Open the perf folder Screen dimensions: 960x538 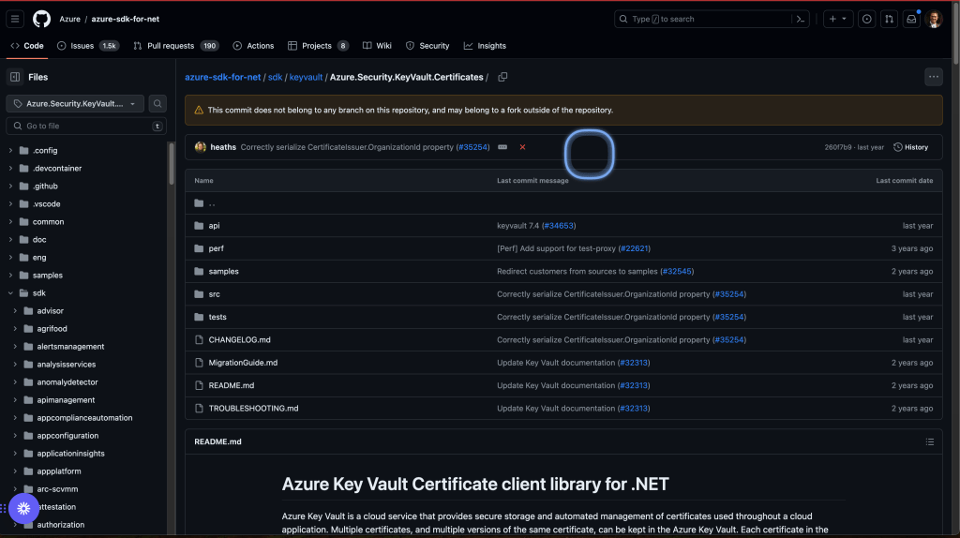[217, 248]
